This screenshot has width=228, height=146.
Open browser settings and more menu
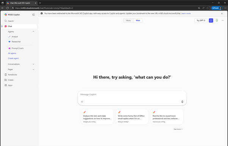click(x=225, y=8)
